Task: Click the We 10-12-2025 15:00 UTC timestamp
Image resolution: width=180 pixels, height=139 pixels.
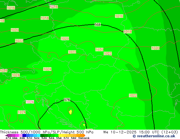Action: click(x=141, y=132)
